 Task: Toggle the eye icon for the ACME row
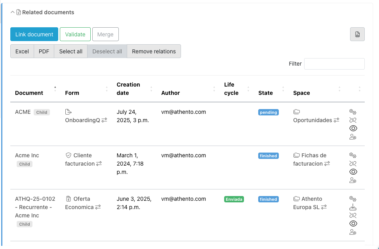tap(353, 128)
